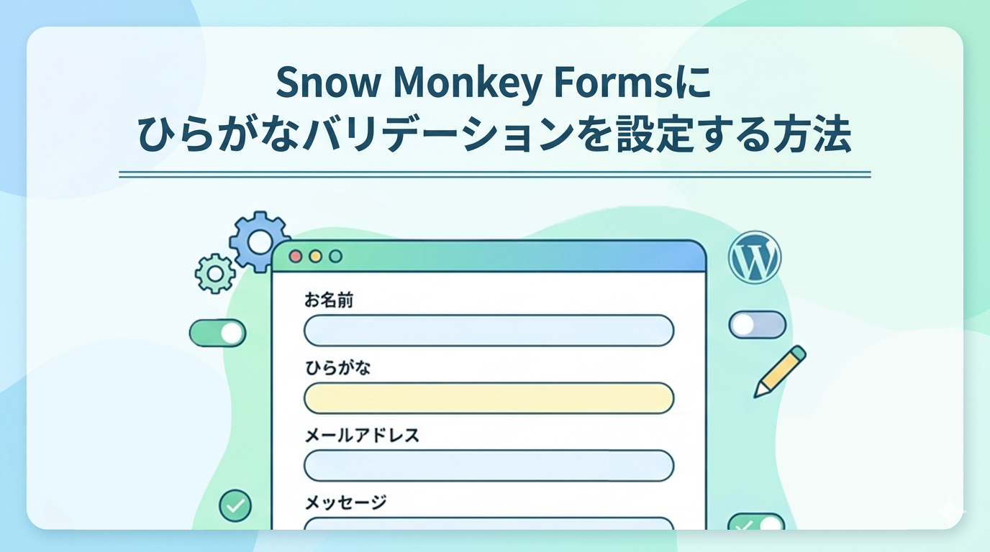Click the yellow pencil icon

click(x=780, y=370)
